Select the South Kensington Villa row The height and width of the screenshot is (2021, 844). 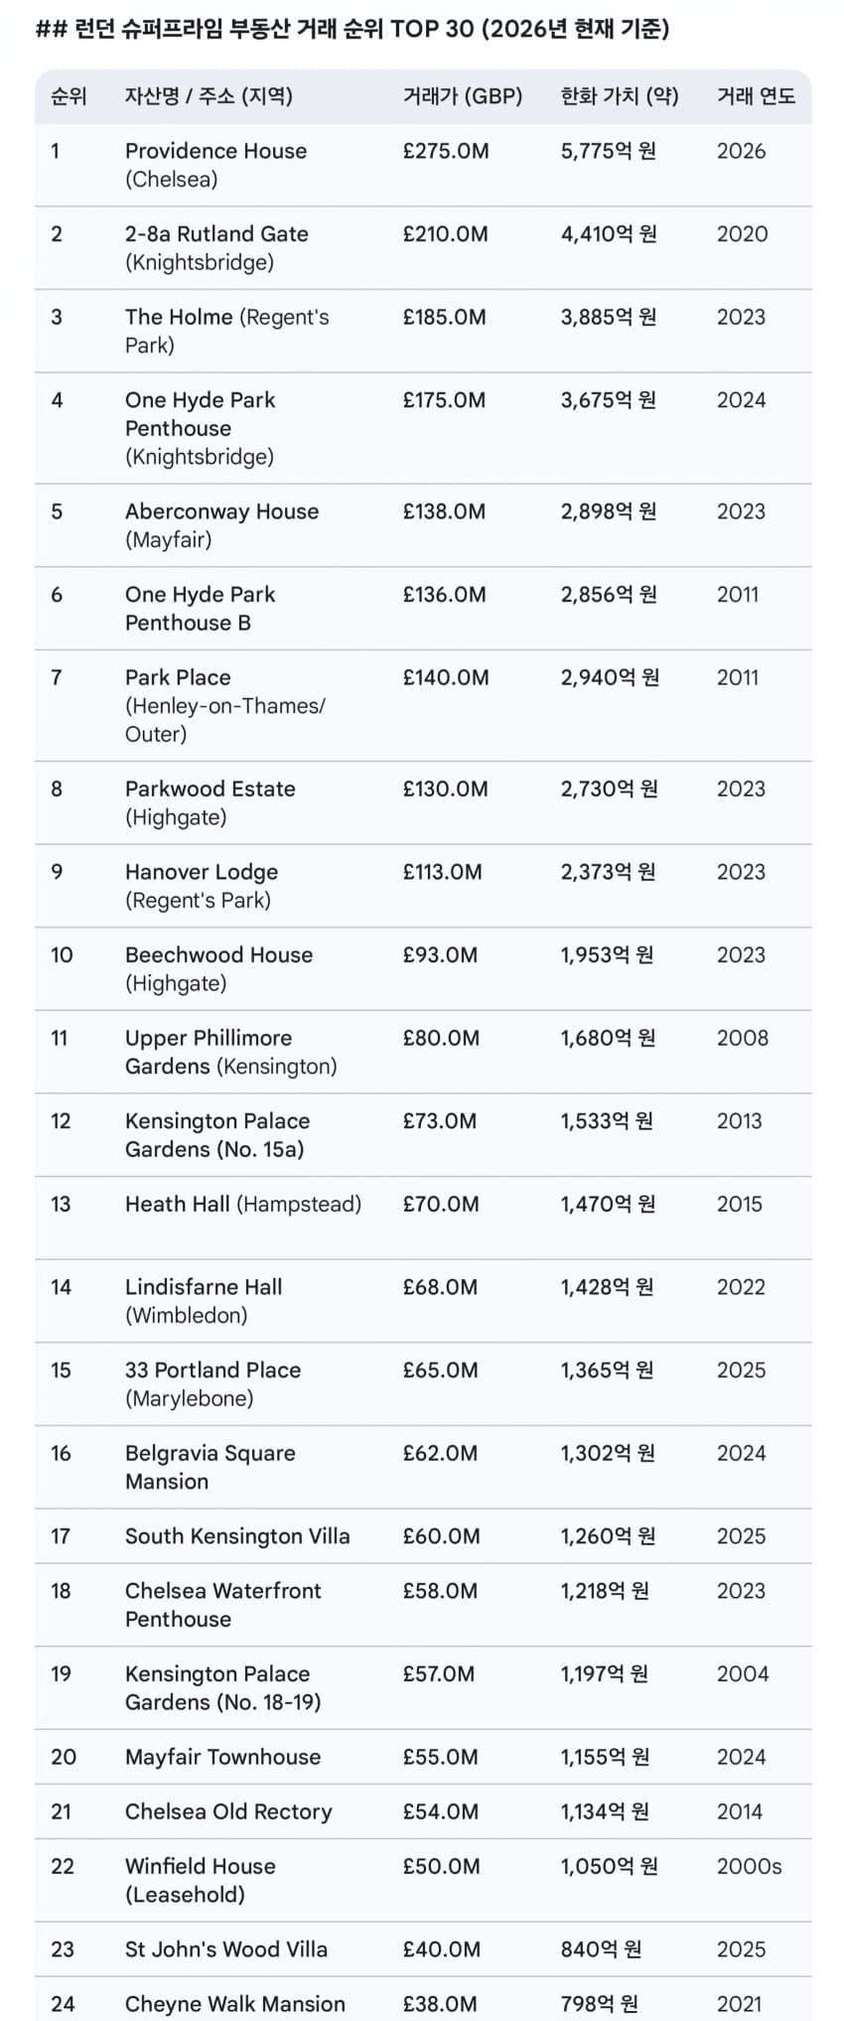pyautogui.click(x=237, y=1536)
